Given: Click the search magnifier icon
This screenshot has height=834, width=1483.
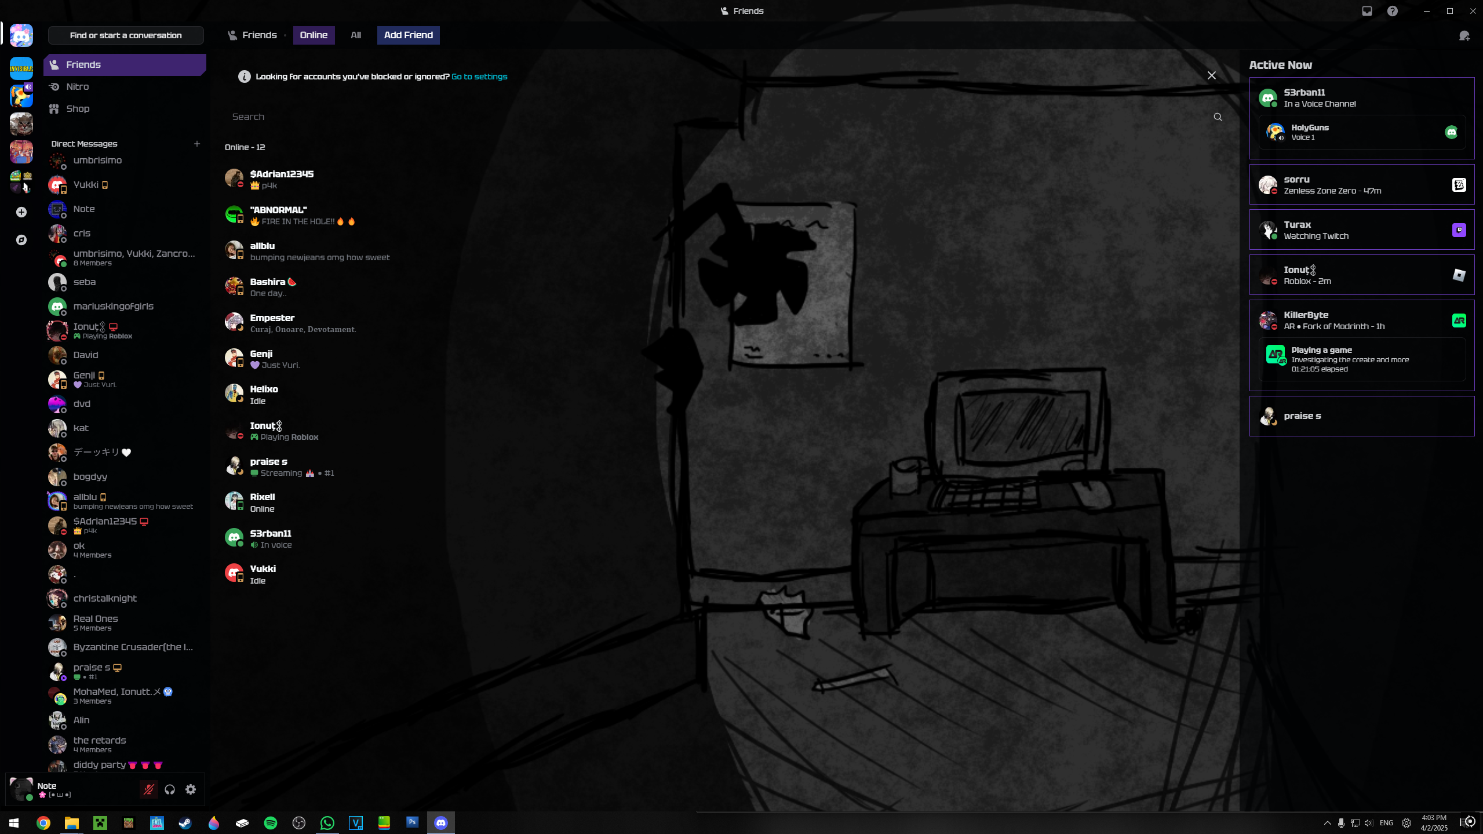Looking at the screenshot, I should pyautogui.click(x=1218, y=117).
